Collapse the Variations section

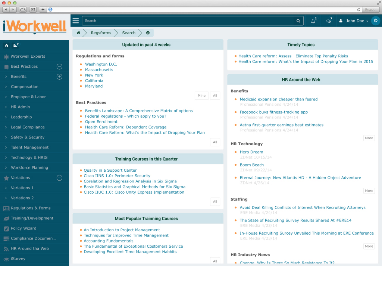(x=59, y=178)
